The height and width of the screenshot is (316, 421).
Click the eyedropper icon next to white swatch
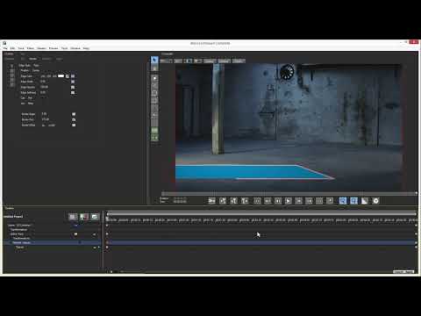(68, 76)
